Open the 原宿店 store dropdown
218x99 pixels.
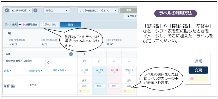(x=57, y=10)
